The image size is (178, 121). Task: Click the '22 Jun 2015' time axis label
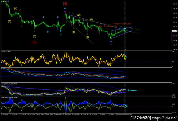click(x=4, y=115)
